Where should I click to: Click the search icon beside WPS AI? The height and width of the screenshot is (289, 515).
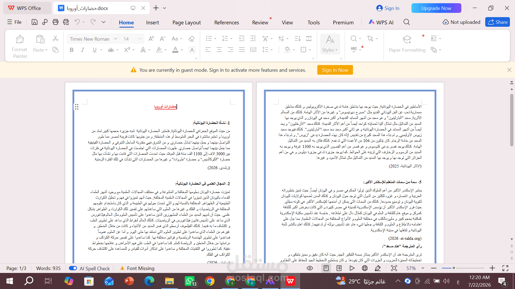[407, 22]
